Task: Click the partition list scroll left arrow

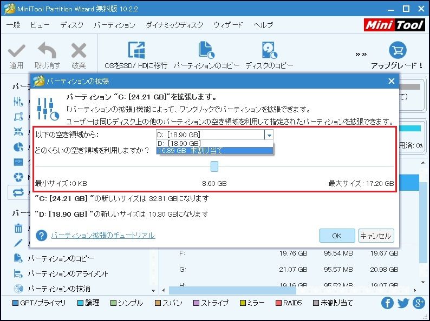Action: click(164, 290)
